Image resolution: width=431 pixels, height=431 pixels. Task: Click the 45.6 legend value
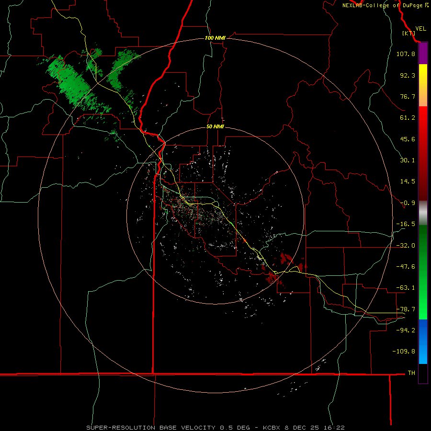click(408, 139)
